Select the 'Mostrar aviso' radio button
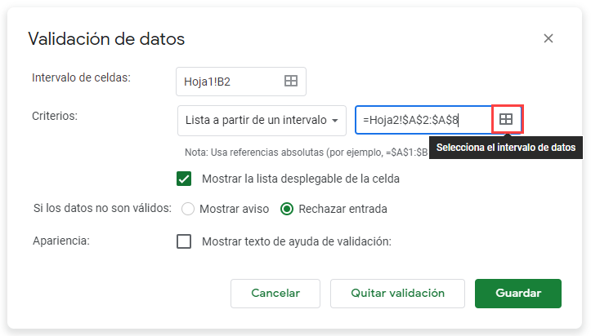Viewport: 591px width, 336px height. point(188,209)
